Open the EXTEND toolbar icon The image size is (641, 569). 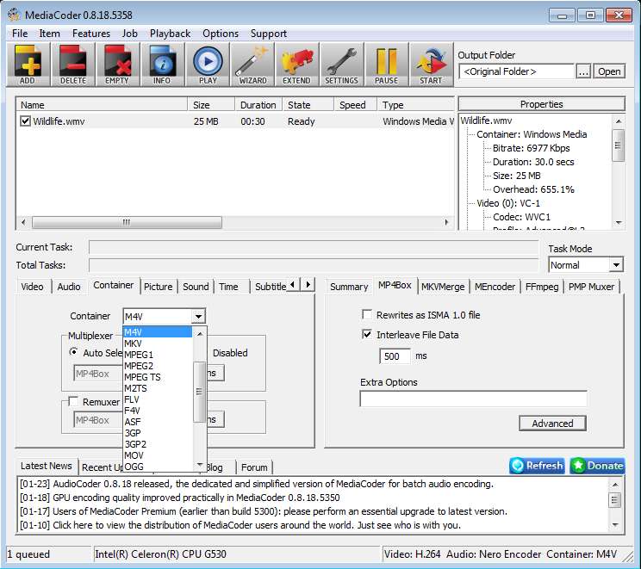297,65
